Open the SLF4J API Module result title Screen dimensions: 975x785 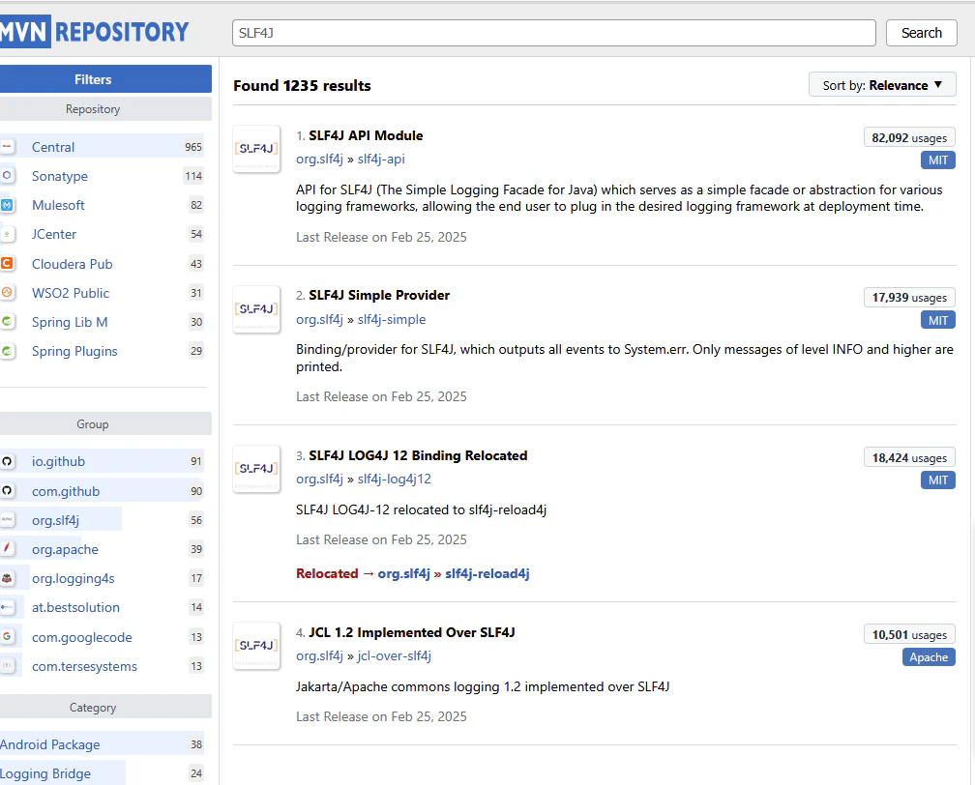366,135
